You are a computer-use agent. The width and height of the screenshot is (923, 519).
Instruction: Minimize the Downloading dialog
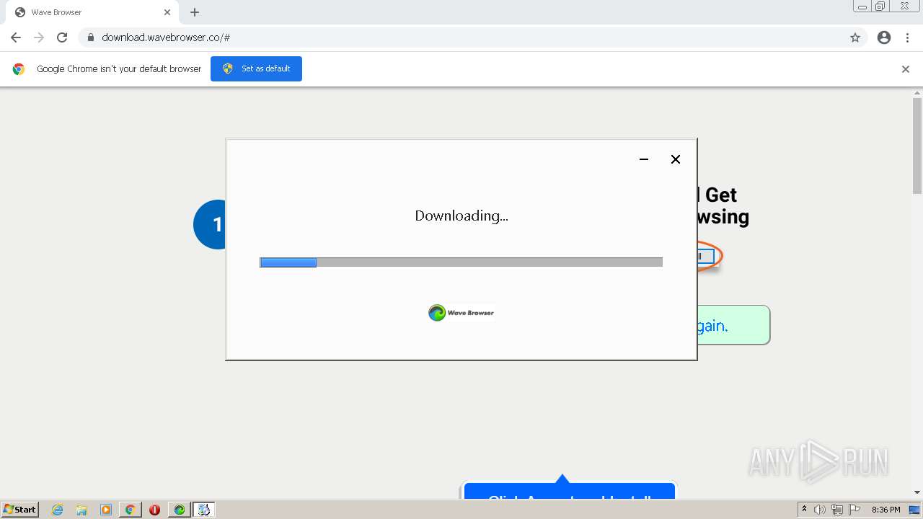click(644, 159)
